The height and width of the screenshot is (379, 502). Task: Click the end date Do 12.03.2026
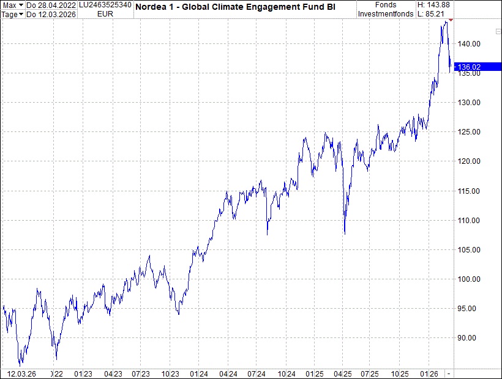click(x=51, y=15)
